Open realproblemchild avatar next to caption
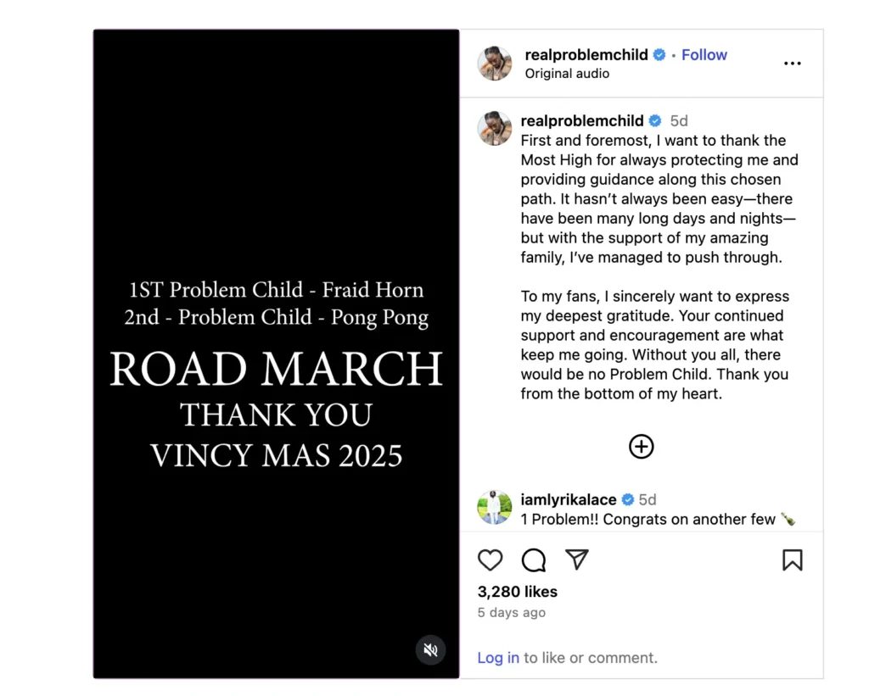The width and height of the screenshot is (869, 696). click(495, 129)
